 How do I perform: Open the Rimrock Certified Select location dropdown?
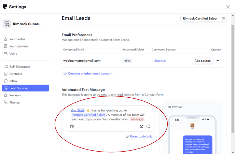pyautogui.click(x=204, y=18)
